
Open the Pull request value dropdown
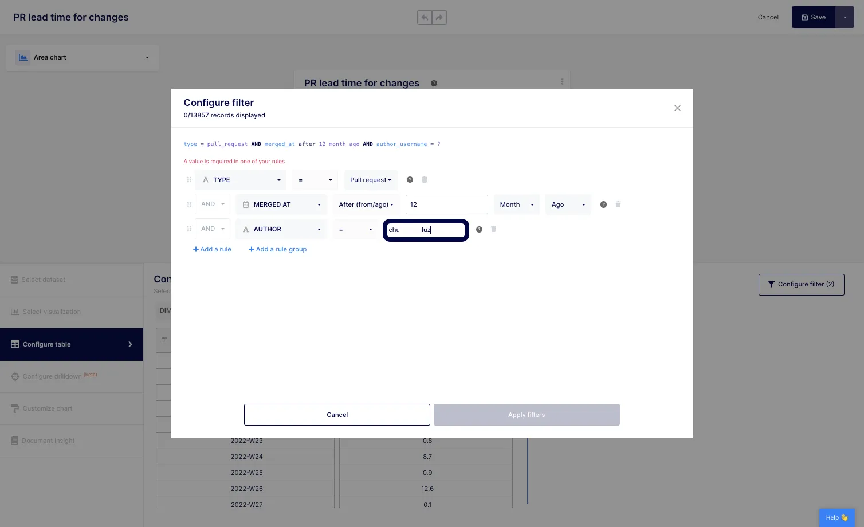click(x=371, y=180)
